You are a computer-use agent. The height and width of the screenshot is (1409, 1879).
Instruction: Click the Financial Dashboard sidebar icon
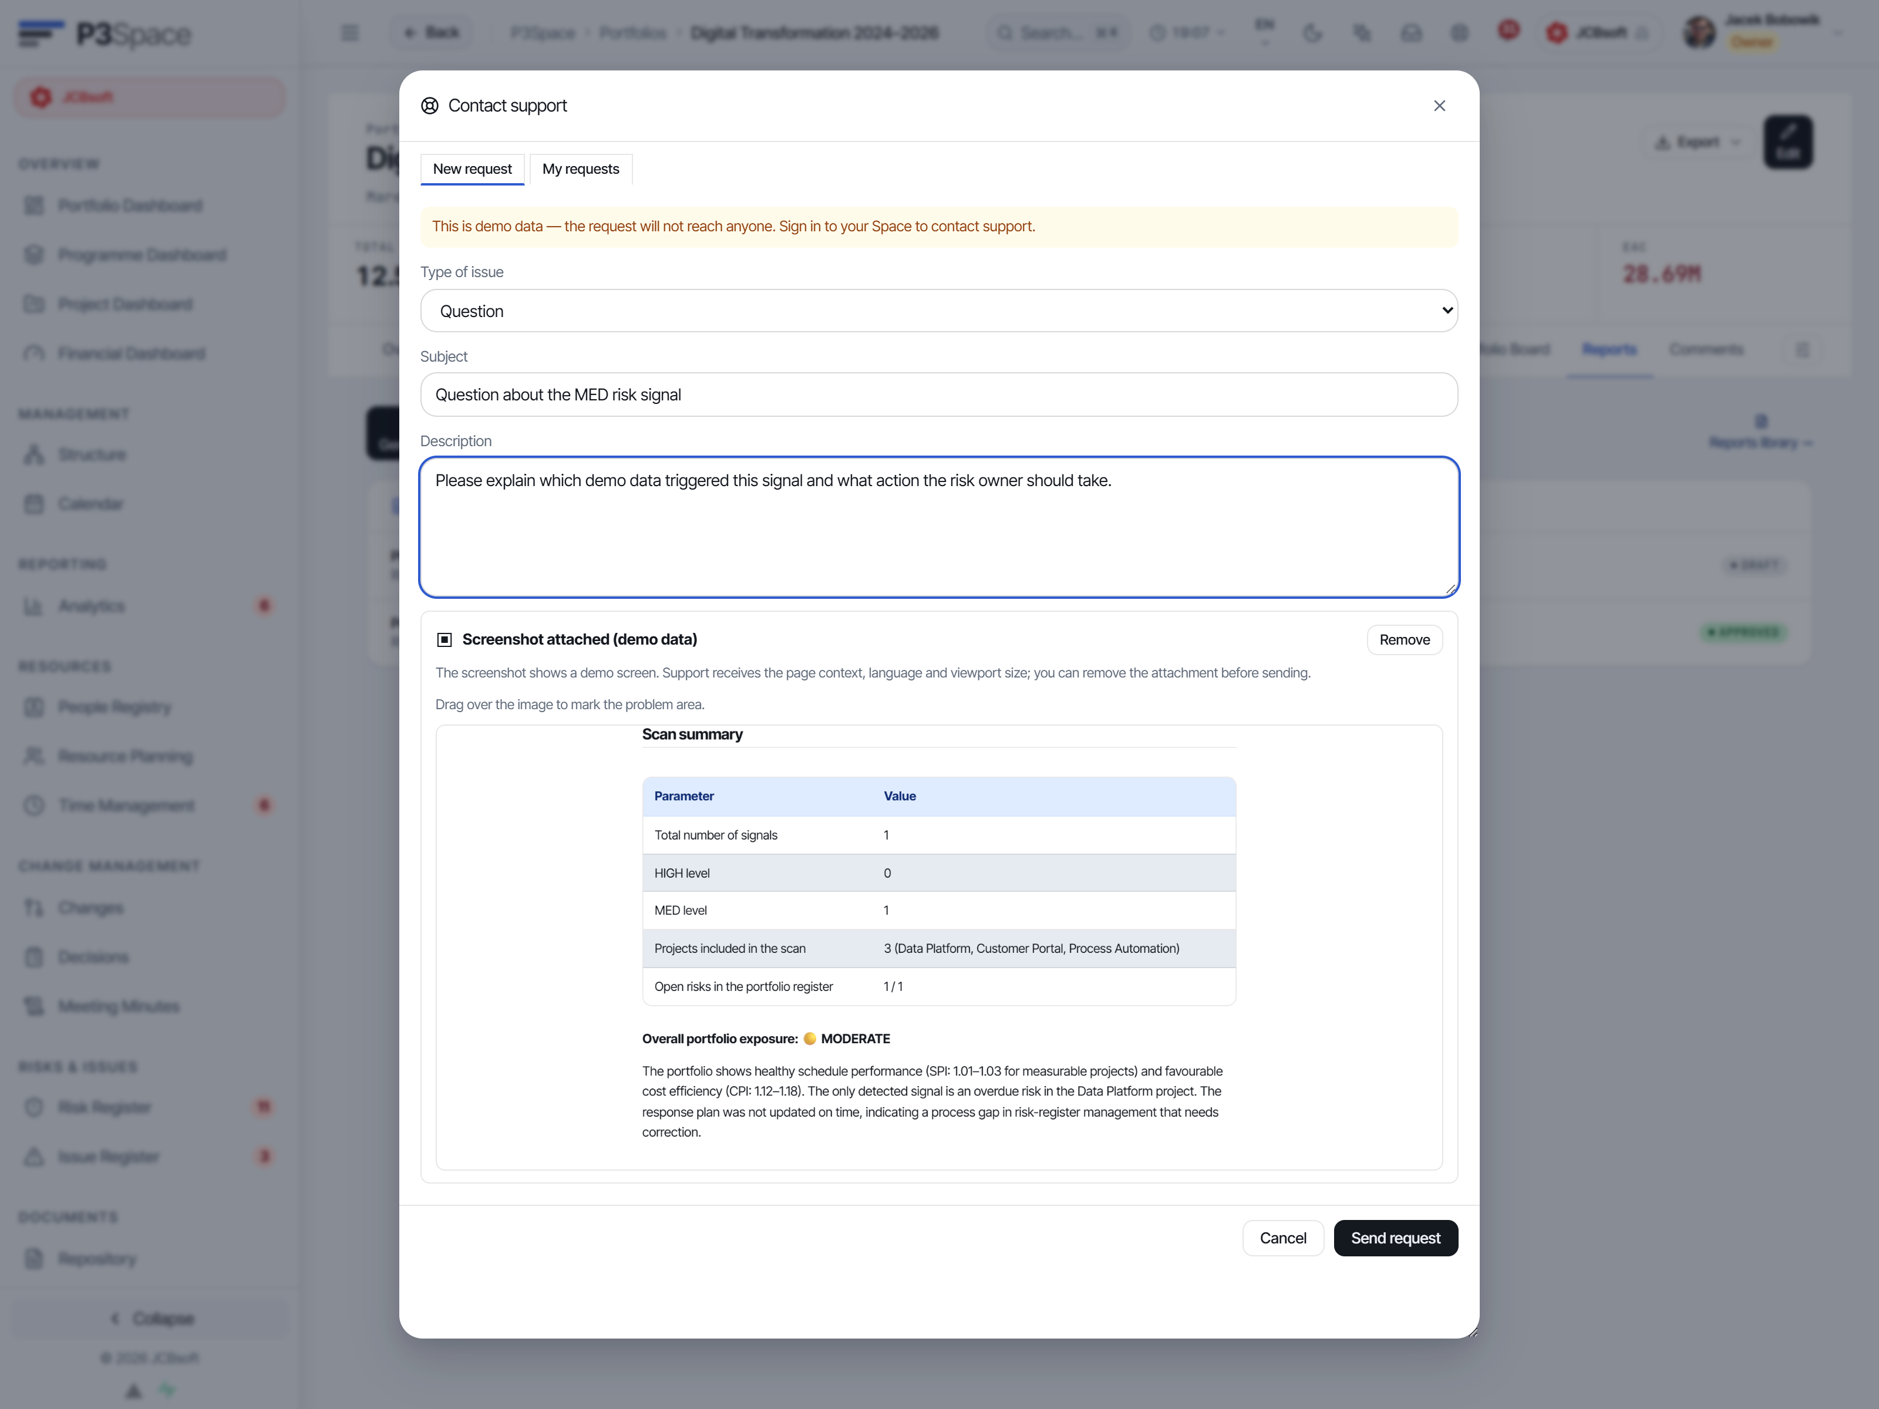coord(34,353)
